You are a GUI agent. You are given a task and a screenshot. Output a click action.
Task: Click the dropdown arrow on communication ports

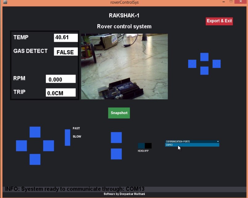click(218, 142)
